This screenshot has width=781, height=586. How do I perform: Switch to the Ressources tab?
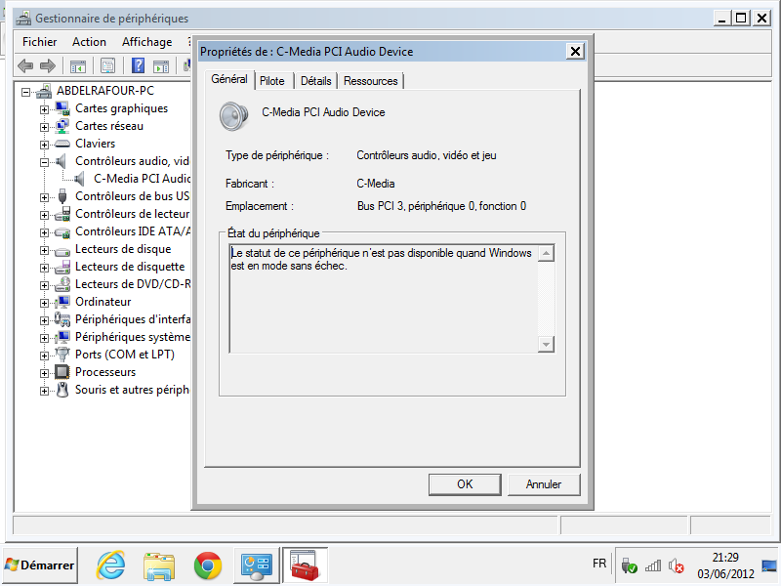pos(371,81)
